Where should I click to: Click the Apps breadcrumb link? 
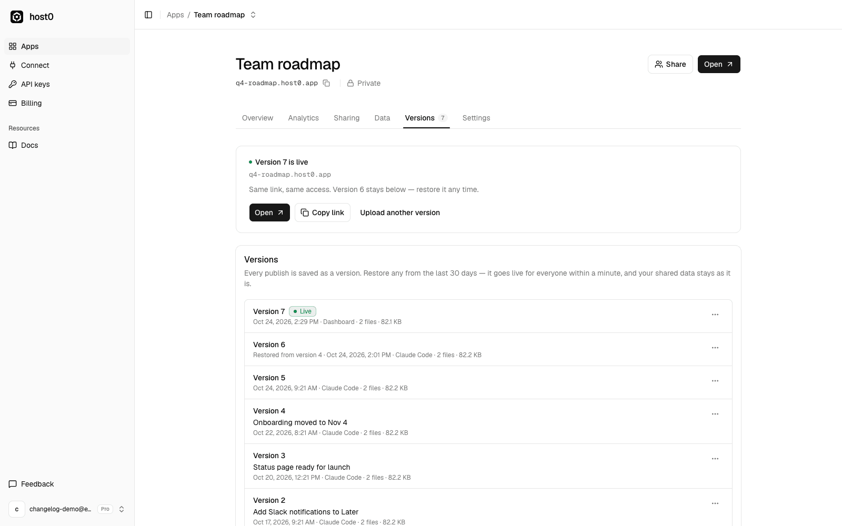(175, 15)
